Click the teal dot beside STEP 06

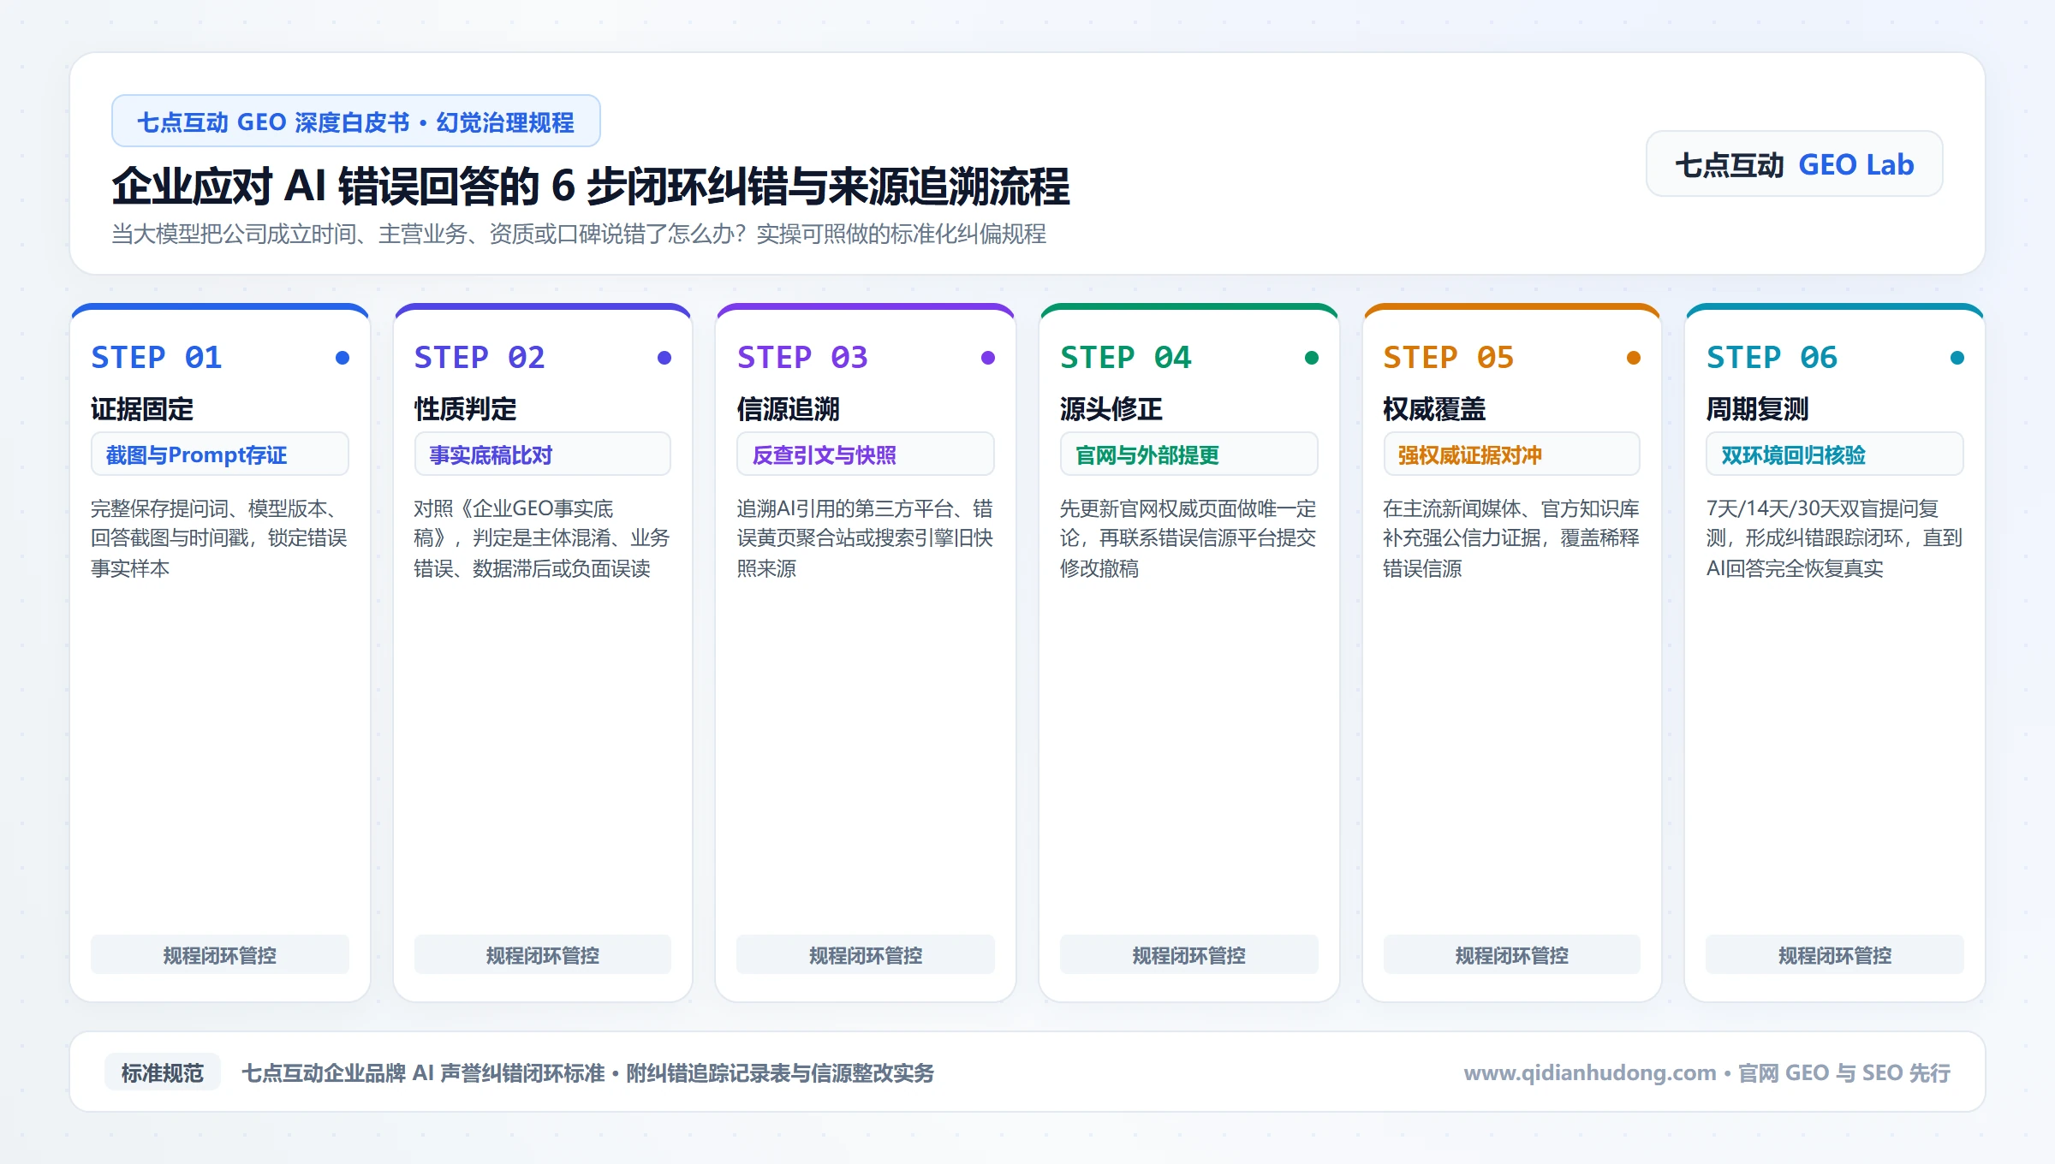pos(1957,358)
